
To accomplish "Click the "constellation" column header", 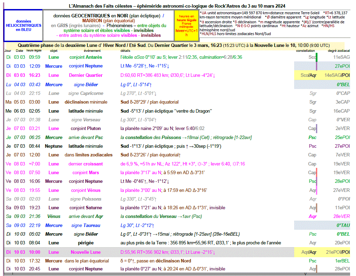I will click(305, 51).
